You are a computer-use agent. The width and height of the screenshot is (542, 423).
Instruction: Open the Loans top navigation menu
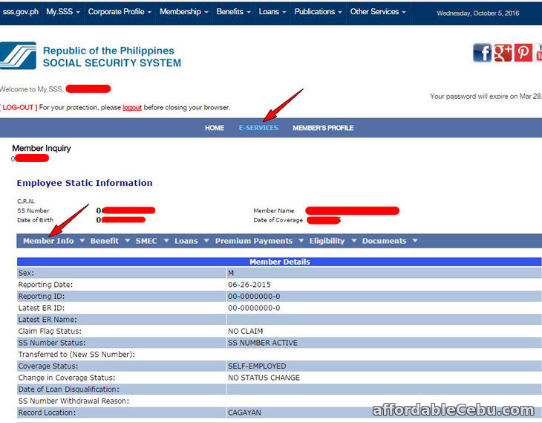point(272,12)
